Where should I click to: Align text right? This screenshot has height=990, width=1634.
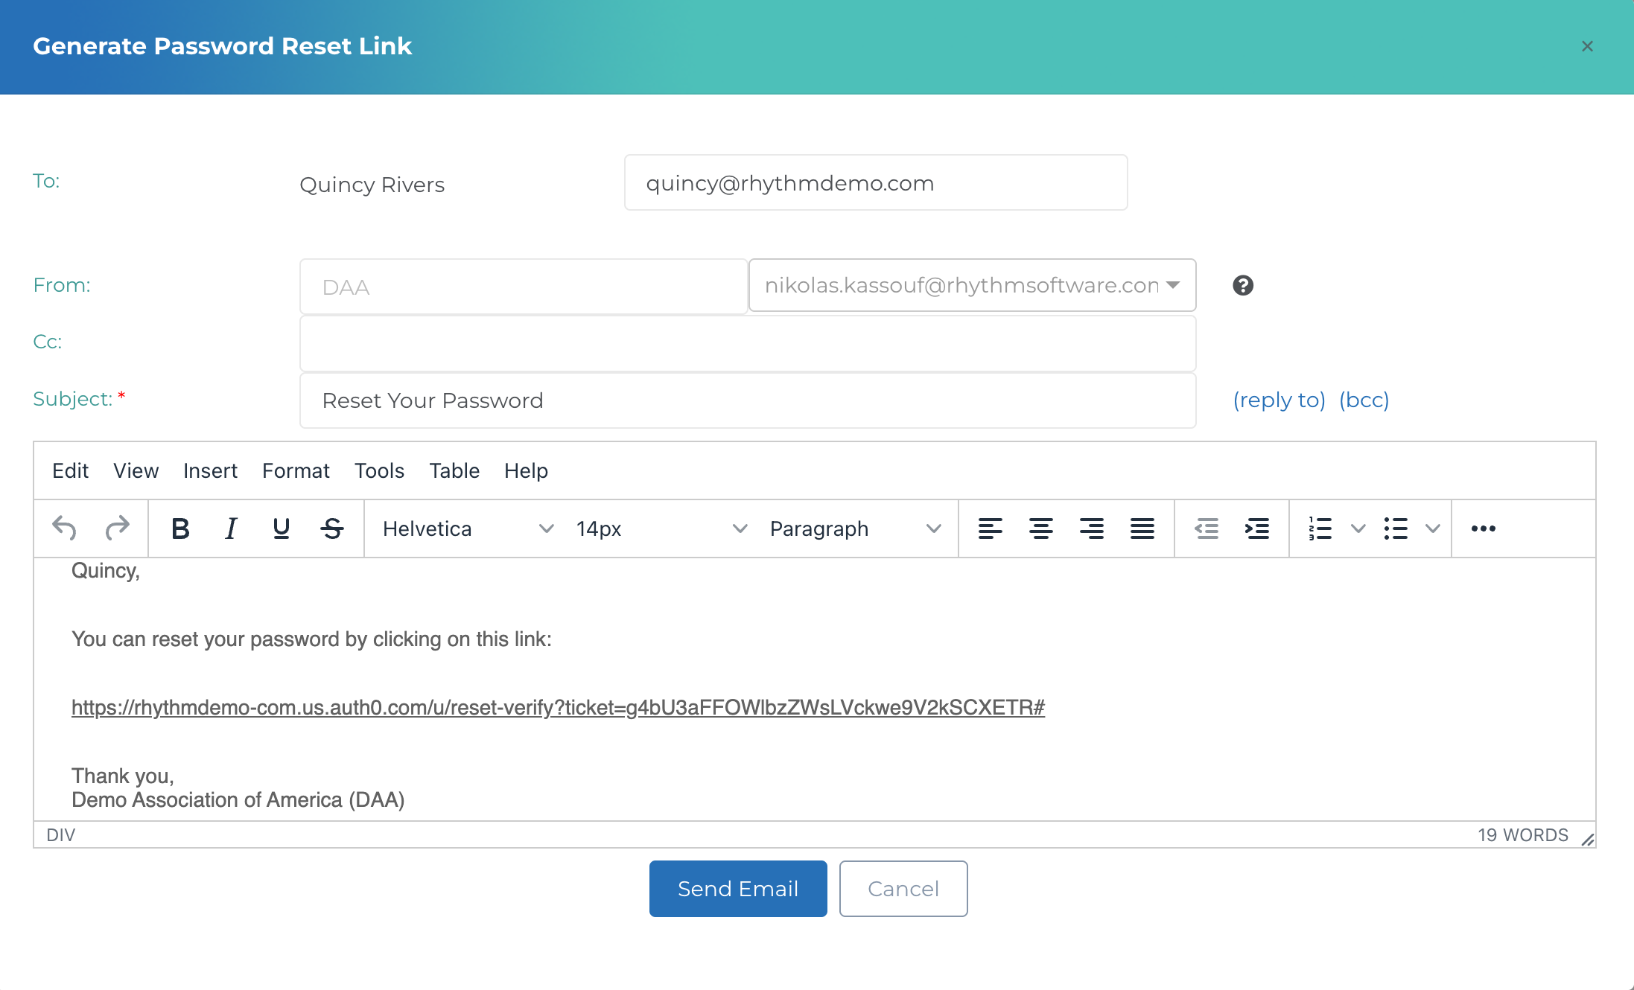click(x=1092, y=528)
